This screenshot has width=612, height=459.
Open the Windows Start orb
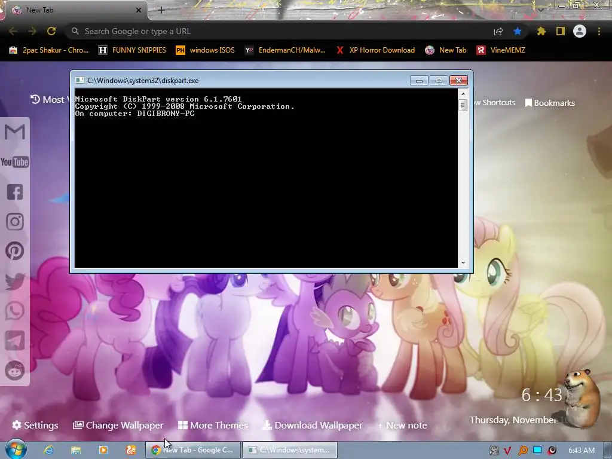[x=16, y=449]
